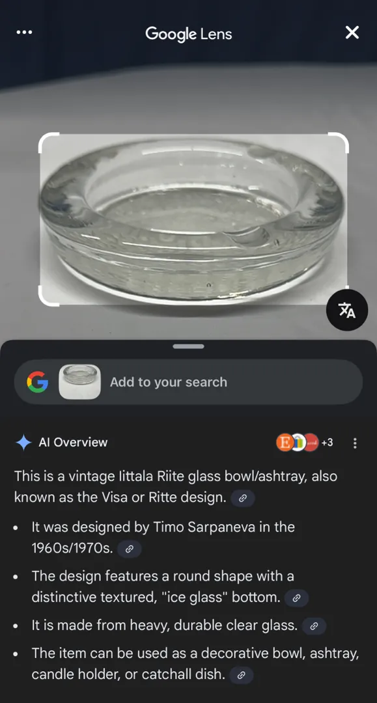Open the +3 additional sources
Image resolution: width=377 pixels, height=703 pixels.
coord(328,443)
